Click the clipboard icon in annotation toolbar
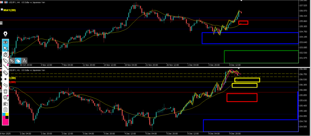 (5, 109)
